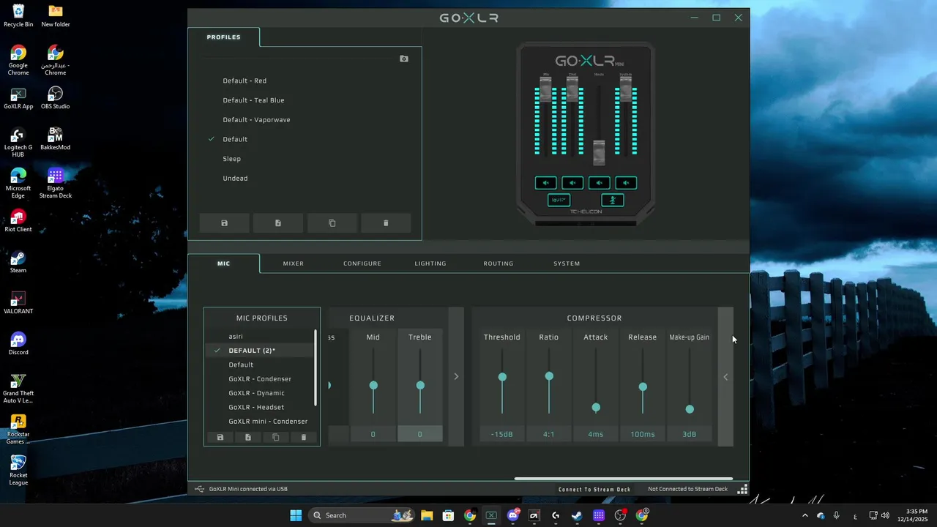
Task: Open the Routing tab
Action: (499, 263)
